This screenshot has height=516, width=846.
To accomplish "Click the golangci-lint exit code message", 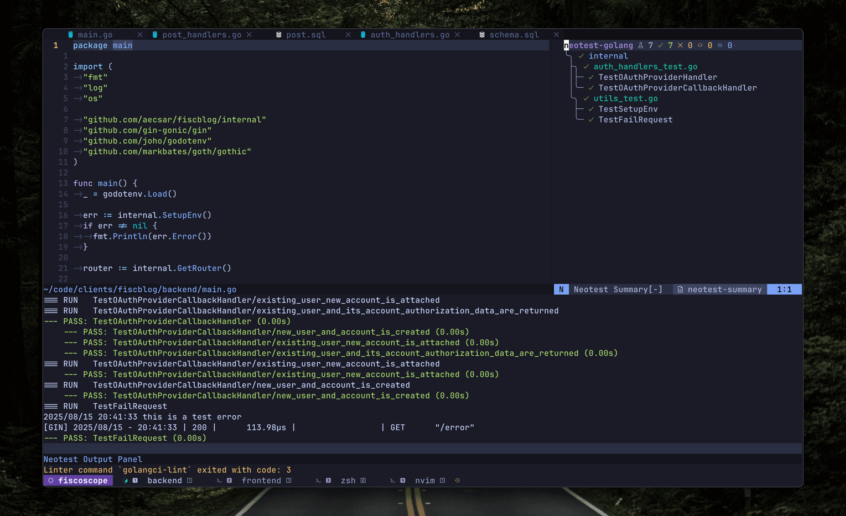I will point(167,470).
